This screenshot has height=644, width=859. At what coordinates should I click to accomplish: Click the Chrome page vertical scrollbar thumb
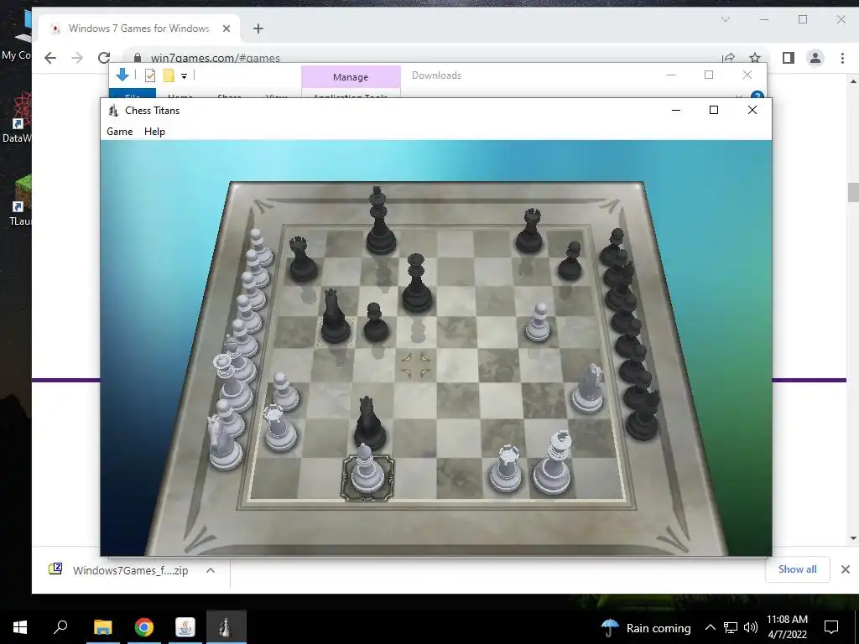click(x=852, y=193)
